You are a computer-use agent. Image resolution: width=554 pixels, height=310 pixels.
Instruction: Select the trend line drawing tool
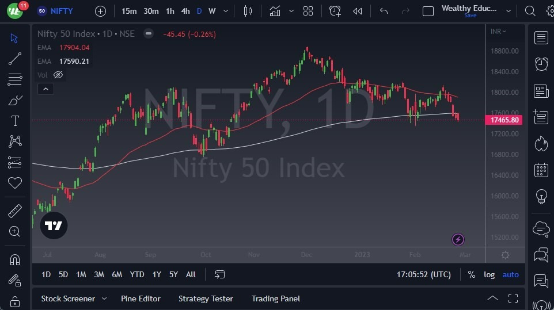pos(14,59)
